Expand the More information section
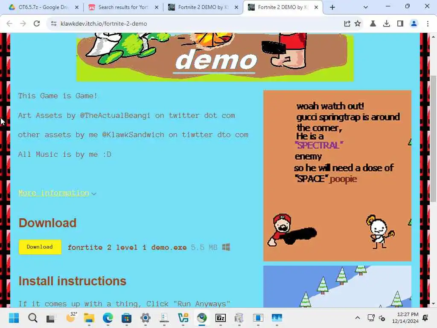 click(57, 193)
